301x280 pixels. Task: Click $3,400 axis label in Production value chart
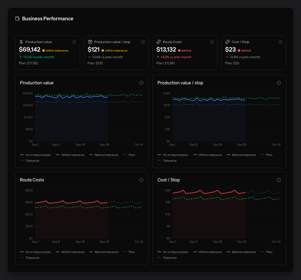28,93
